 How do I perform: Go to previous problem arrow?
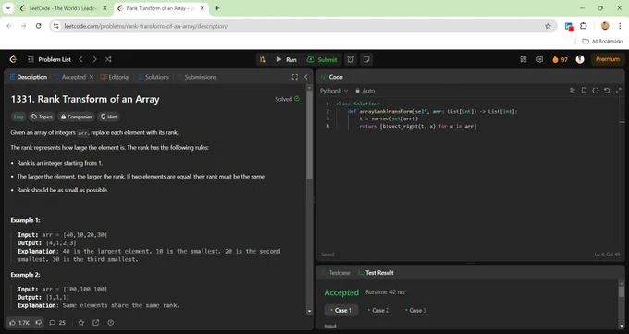click(x=81, y=59)
